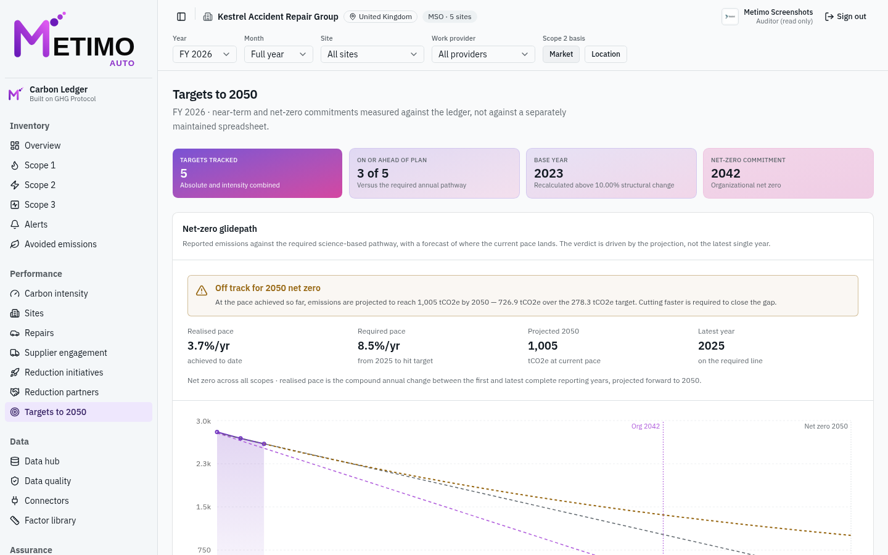The width and height of the screenshot is (888, 555).
Task: Open Reduction partners page
Action: click(x=78, y=392)
